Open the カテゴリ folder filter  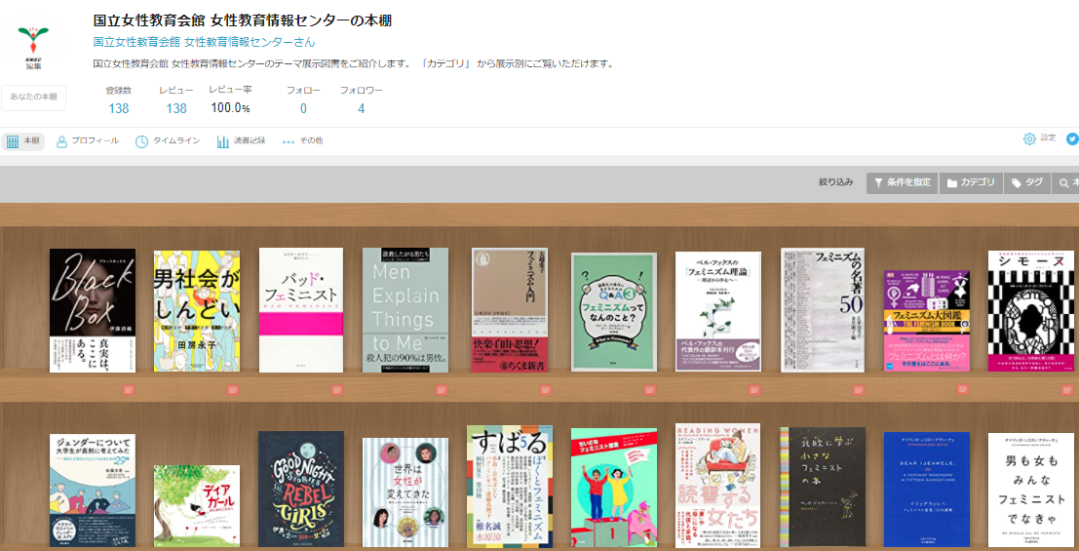pyautogui.click(x=971, y=183)
